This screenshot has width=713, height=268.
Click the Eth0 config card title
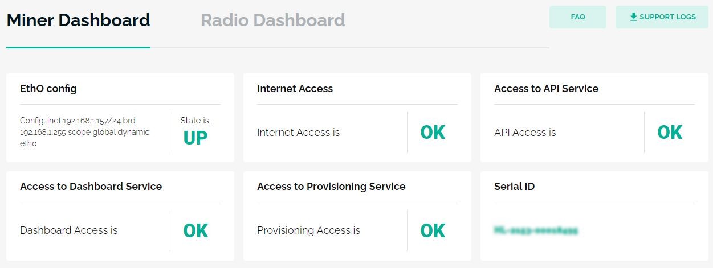(x=48, y=89)
